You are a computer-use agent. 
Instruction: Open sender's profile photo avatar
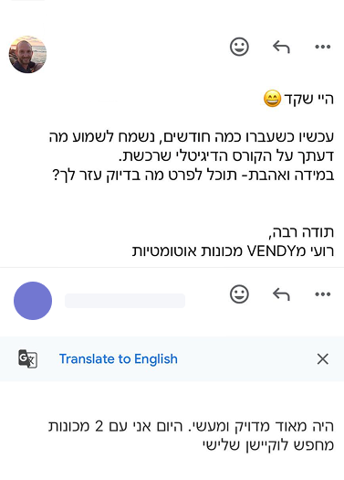tap(27, 55)
